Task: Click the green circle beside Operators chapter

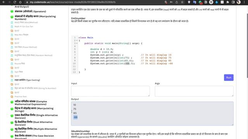Action: point(12,11)
